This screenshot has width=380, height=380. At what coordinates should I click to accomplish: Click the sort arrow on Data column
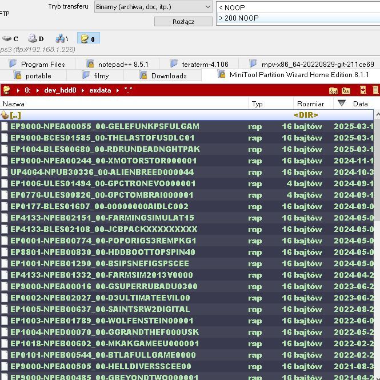tap(342, 103)
